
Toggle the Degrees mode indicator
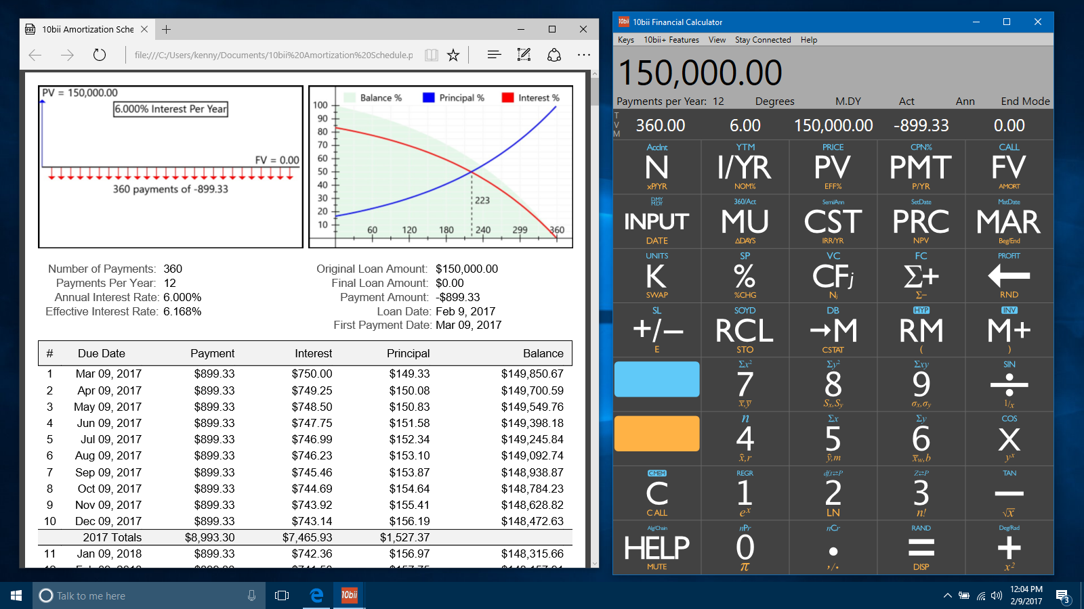pyautogui.click(x=774, y=101)
